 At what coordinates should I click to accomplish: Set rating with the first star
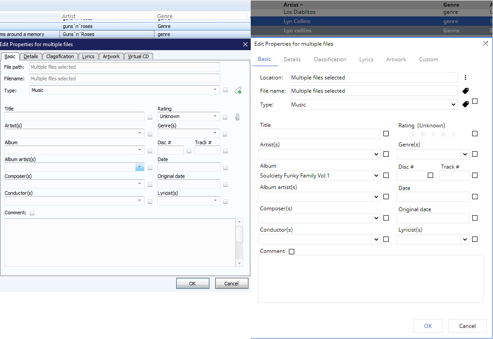413,134
